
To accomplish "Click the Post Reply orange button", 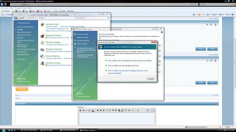I will 22,89.
